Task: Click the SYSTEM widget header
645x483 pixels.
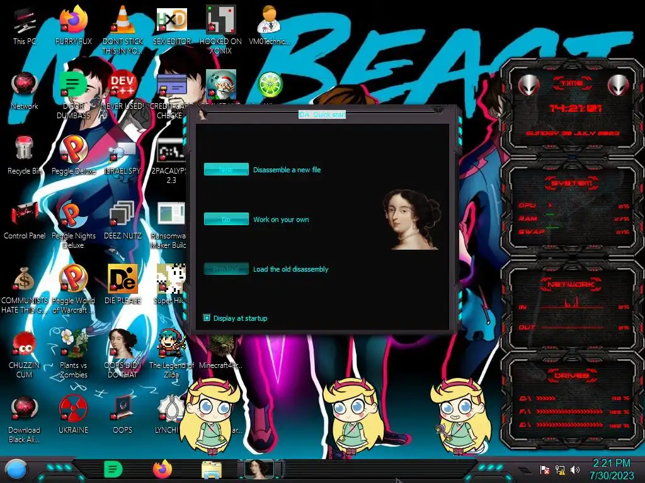Action: (x=572, y=183)
